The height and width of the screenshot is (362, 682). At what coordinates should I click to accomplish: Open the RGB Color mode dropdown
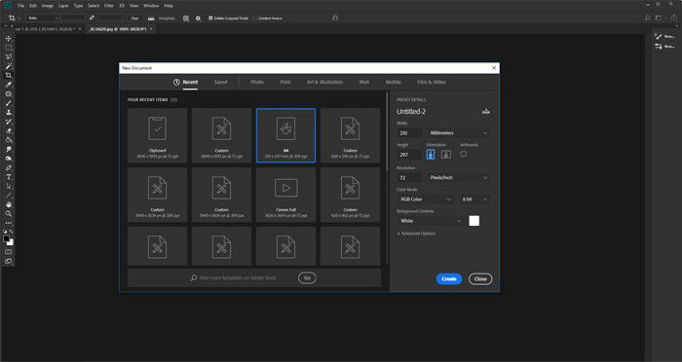pyautogui.click(x=425, y=199)
